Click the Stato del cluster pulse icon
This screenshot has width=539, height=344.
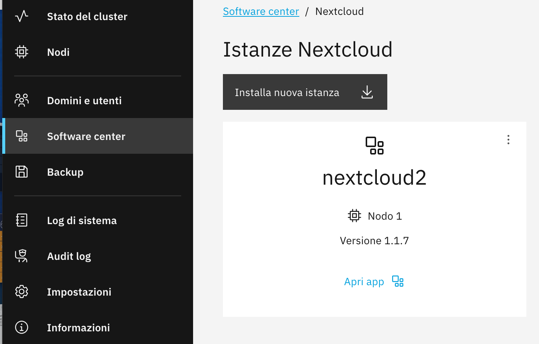pyautogui.click(x=22, y=16)
